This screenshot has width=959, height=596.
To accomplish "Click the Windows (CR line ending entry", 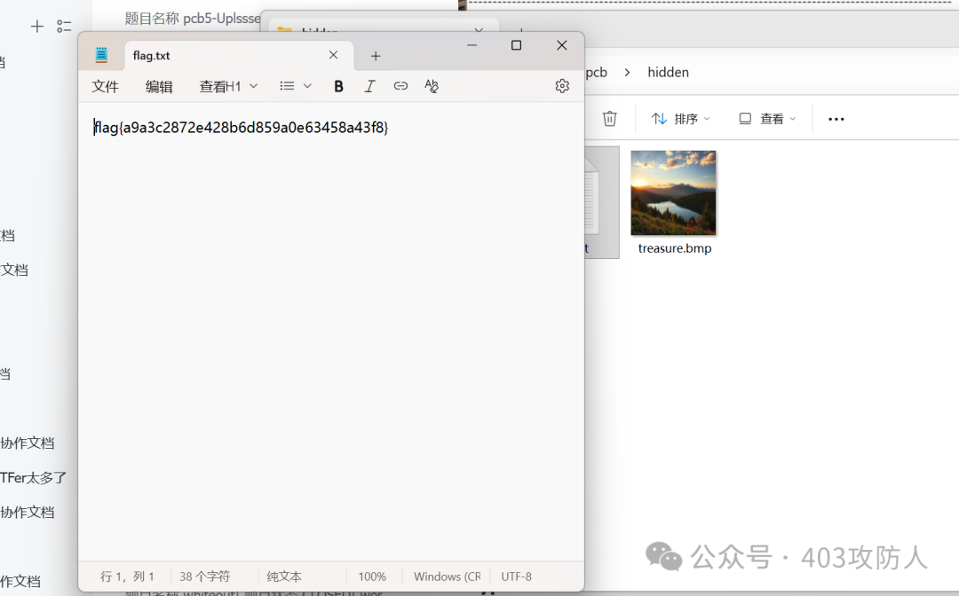I will click(x=447, y=576).
